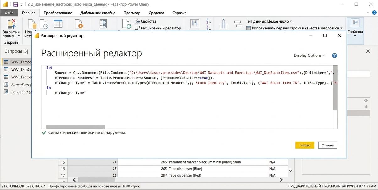Sort descending with the Z-A icon
This screenshot has width=378, height=190.
[208, 28]
